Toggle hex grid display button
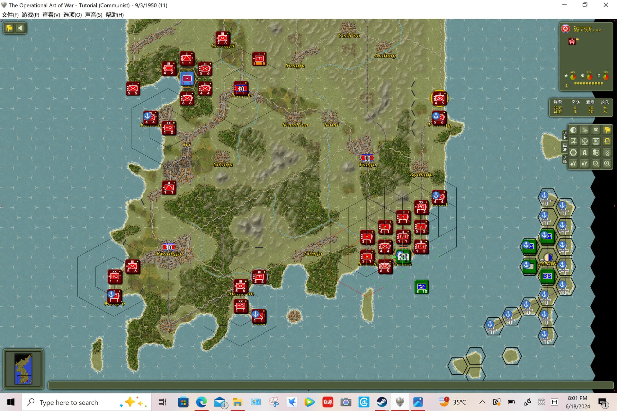Image resolution: width=617 pixels, height=411 pixels. coord(573,153)
